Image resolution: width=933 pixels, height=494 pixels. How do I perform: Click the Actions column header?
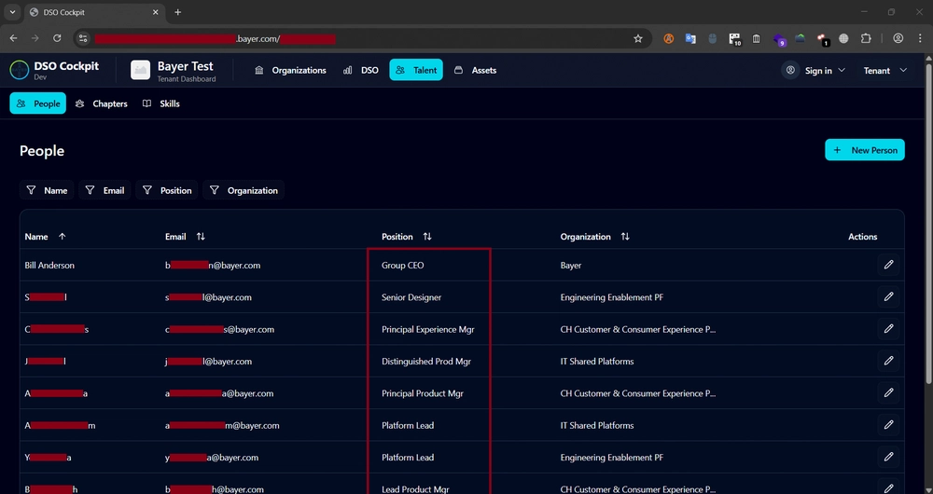862,237
